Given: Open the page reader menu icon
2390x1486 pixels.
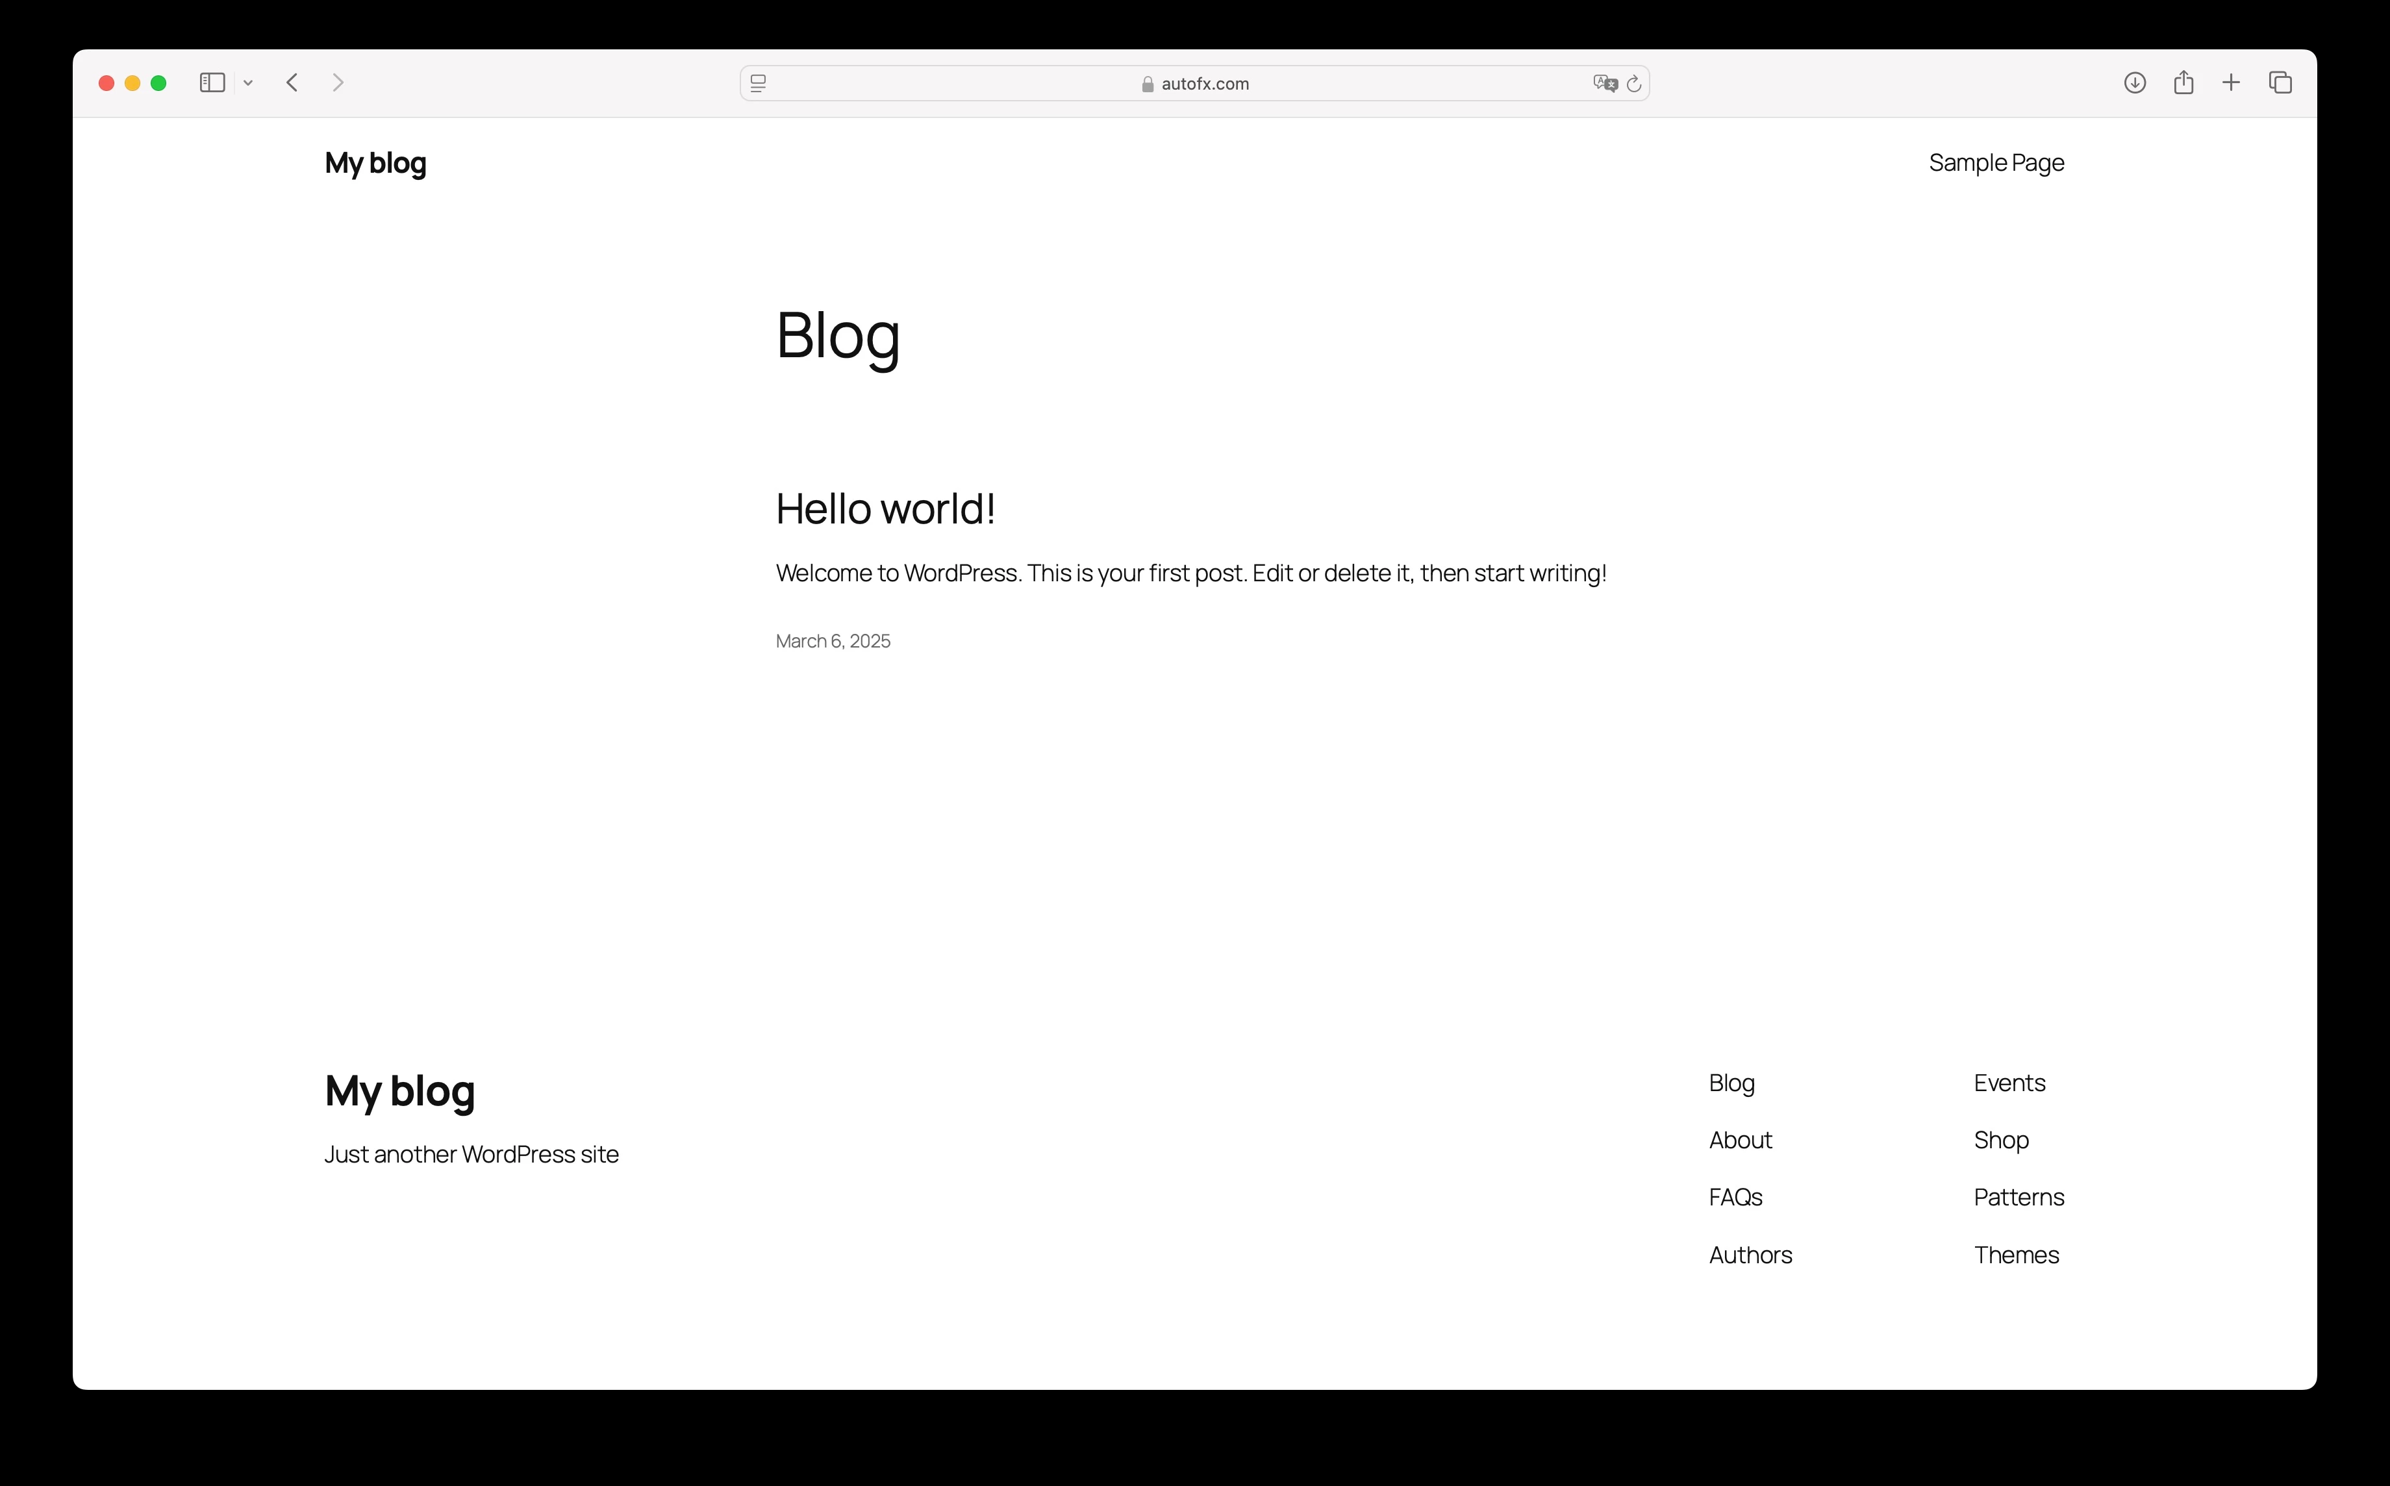Looking at the screenshot, I should click(758, 84).
